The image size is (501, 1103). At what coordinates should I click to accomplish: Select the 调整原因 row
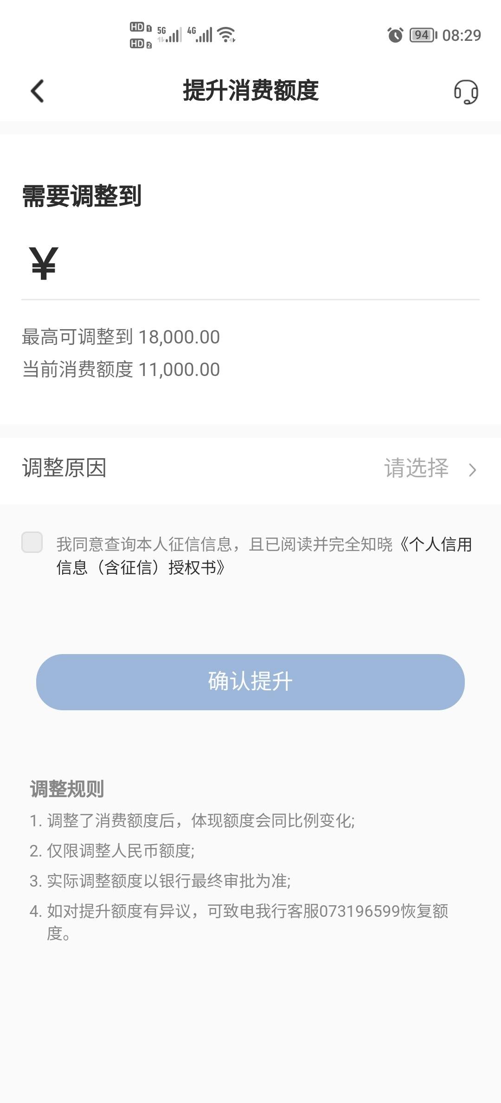(250, 470)
